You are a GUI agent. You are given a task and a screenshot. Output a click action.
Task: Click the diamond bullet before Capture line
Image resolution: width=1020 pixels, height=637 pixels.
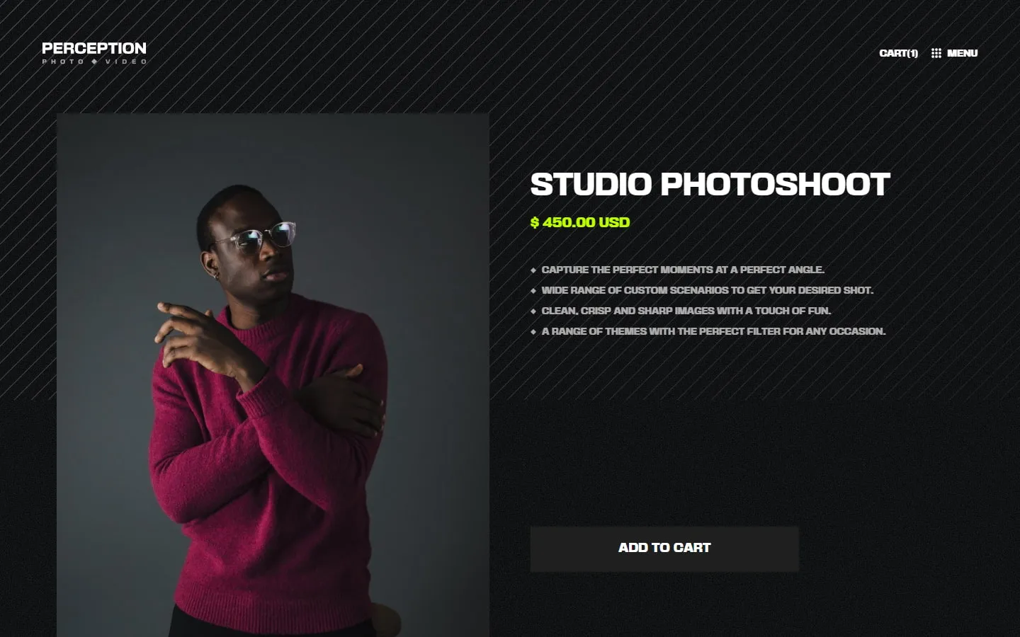533,270
